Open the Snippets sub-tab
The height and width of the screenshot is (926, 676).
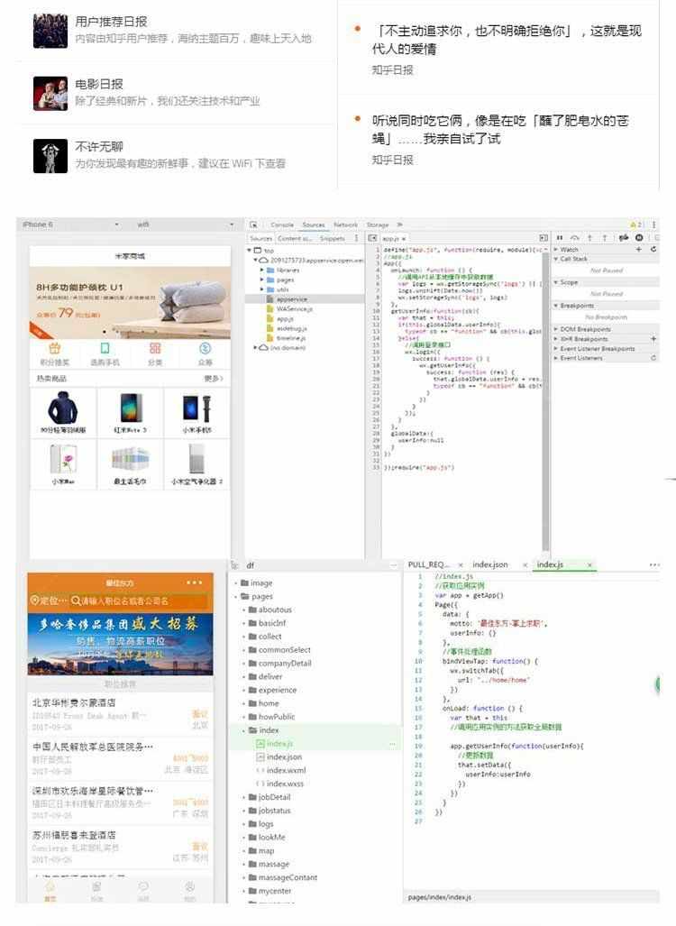tap(333, 239)
